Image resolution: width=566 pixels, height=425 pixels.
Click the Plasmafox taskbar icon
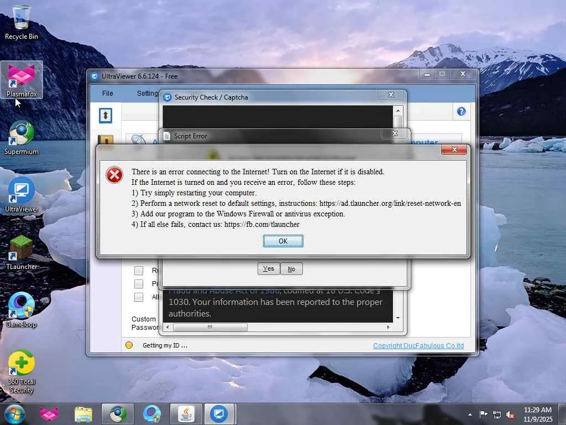[49, 414]
